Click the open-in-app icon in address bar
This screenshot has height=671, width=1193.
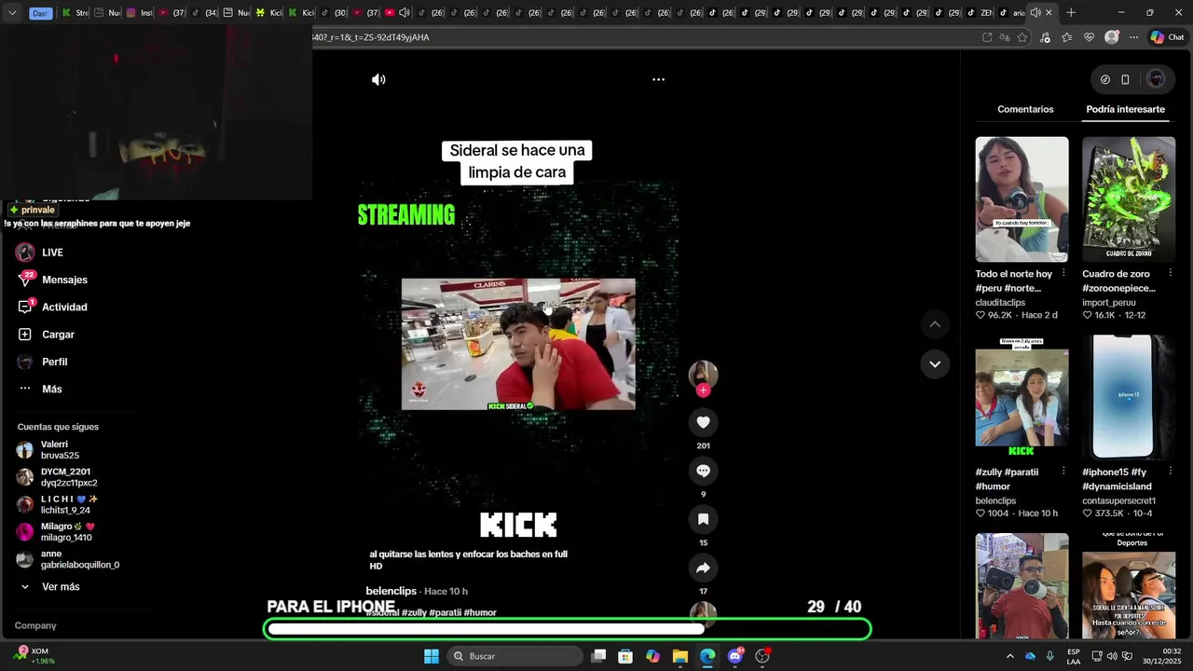point(987,37)
